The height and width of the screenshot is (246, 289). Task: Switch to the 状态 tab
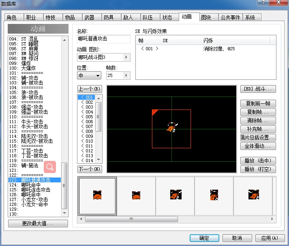(169, 17)
